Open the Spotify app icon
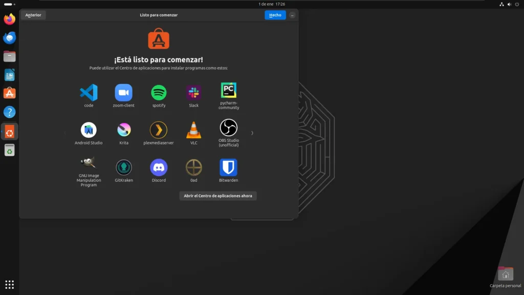The width and height of the screenshot is (524, 295). click(159, 92)
